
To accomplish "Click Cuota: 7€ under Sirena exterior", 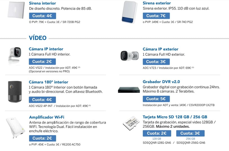I will pos(156,16).
